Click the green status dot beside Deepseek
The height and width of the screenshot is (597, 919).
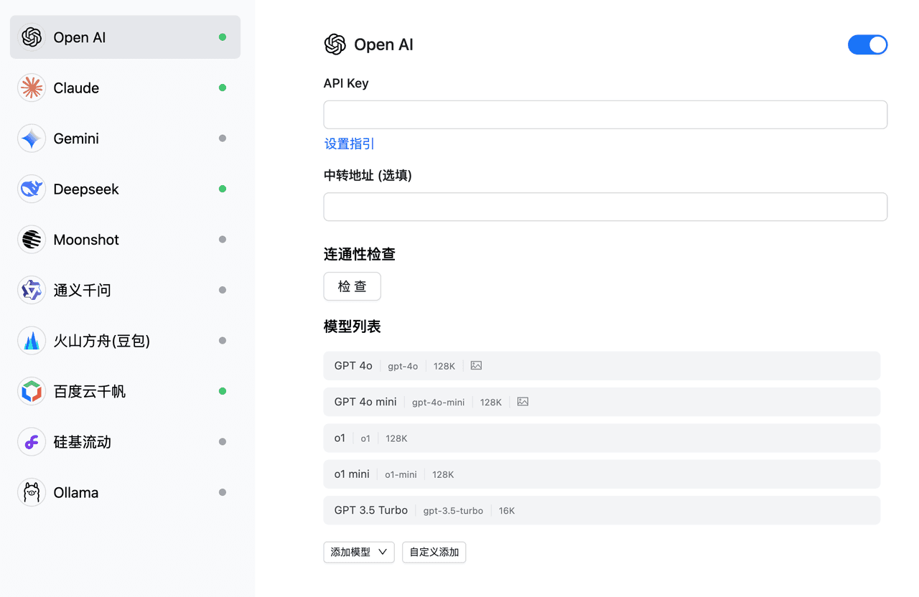tap(223, 189)
